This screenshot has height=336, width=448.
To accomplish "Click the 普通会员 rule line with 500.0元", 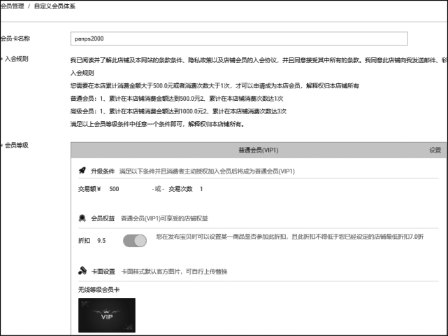I will point(177,99).
